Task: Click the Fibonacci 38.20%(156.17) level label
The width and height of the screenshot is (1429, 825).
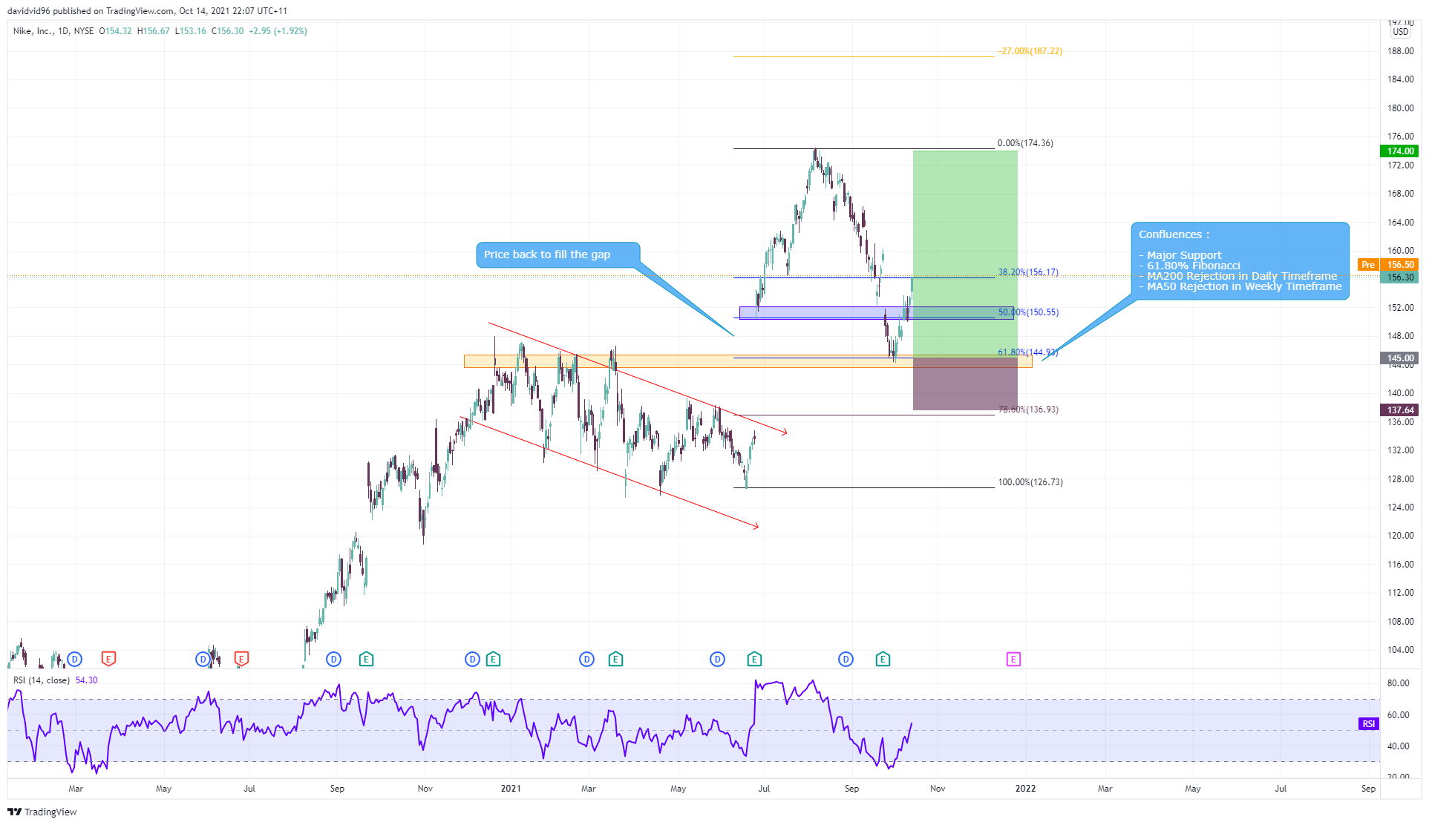Action: (1028, 272)
